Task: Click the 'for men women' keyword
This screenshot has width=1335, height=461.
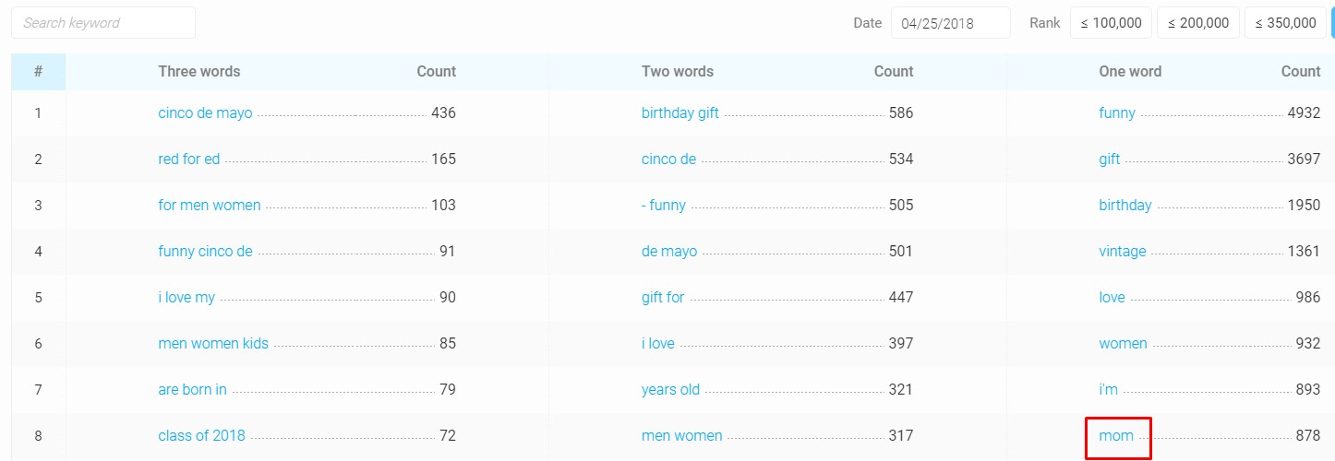Action: pos(210,206)
